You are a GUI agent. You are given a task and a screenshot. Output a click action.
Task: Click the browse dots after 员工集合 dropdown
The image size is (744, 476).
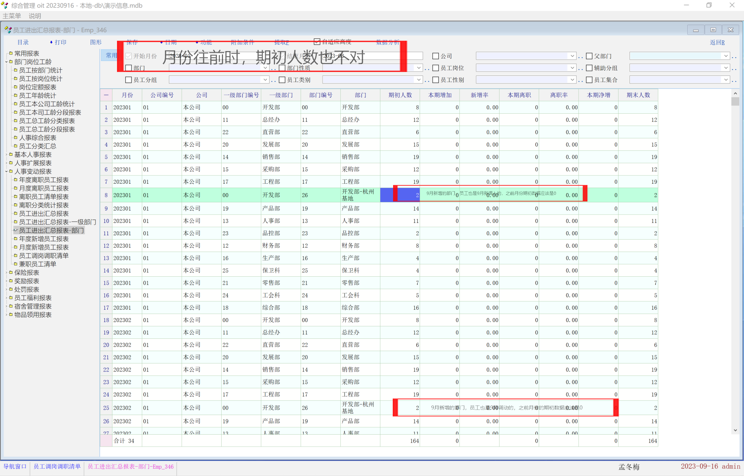pos(734,80)
